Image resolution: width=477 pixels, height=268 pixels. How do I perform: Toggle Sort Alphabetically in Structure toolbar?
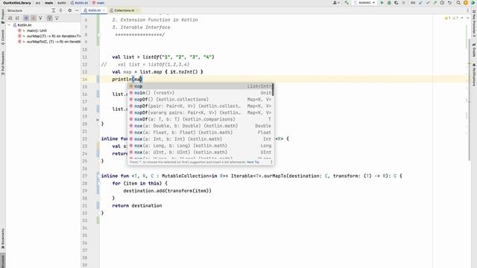point(17,18)
